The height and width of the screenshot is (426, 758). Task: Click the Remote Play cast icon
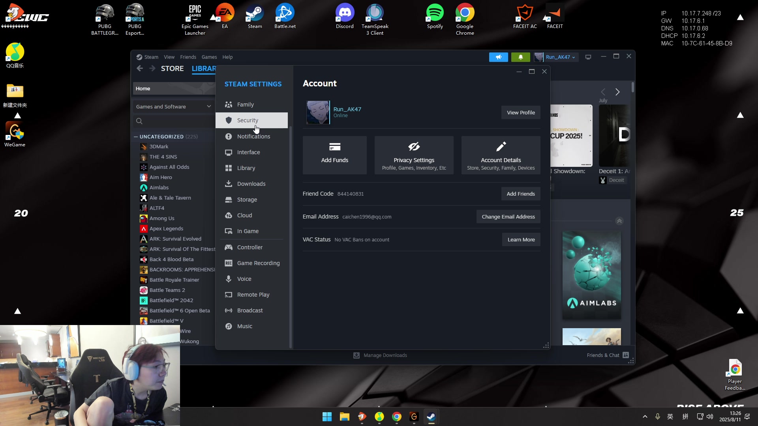point(229,295)
